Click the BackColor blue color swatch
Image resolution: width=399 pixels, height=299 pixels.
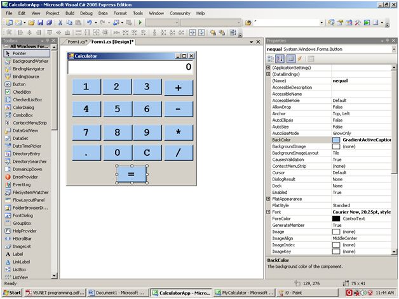[x=336, y=140]
